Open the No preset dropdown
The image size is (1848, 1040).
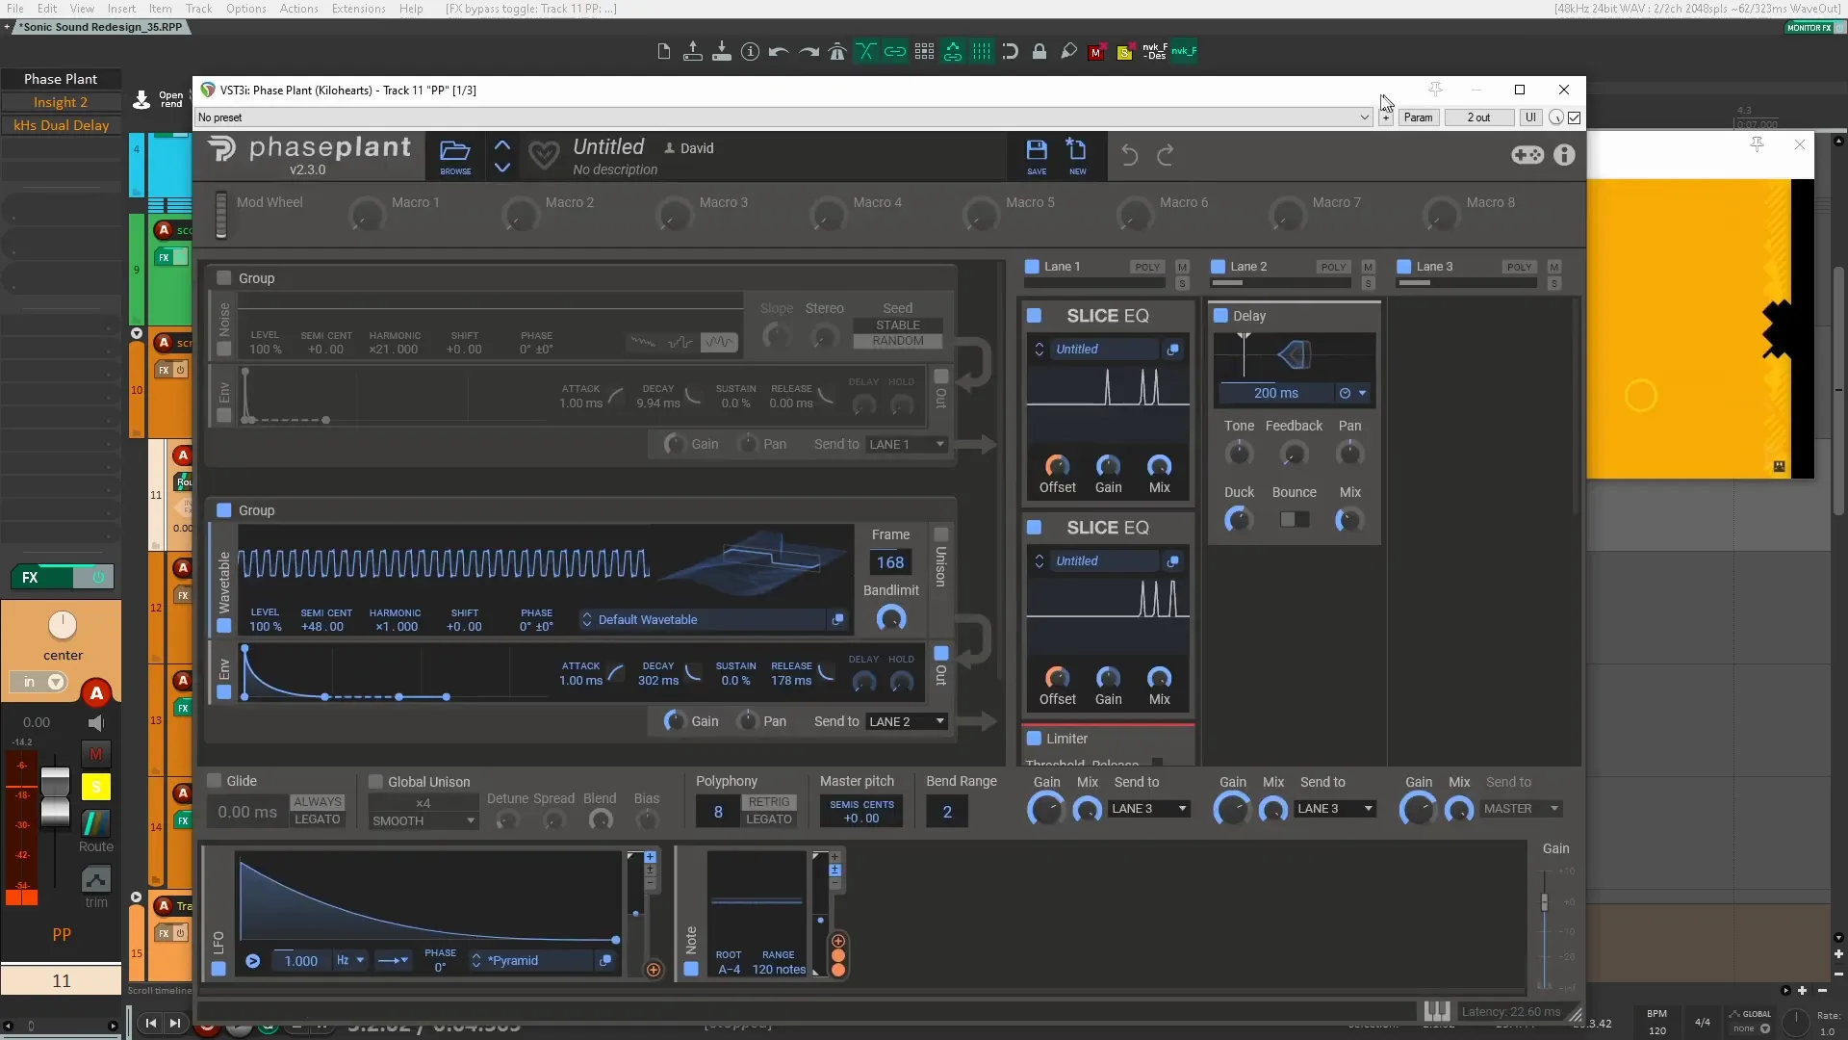point(783,117)
